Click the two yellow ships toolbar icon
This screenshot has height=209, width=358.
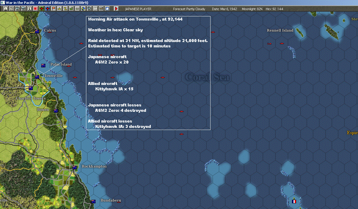(65, 9)
